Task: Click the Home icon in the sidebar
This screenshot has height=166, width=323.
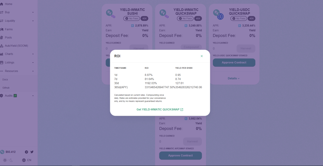Action: tap(2, 4)
